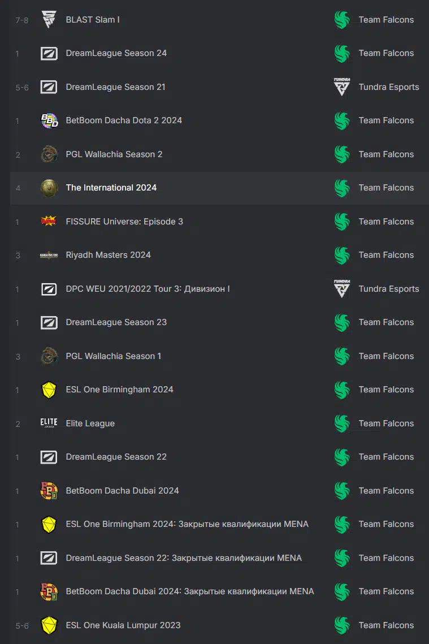Viewport: 429px width, 644px height.
Task: Open Tundra Esports team link in DPC WEU row
Action: click(x=389, y=289)
